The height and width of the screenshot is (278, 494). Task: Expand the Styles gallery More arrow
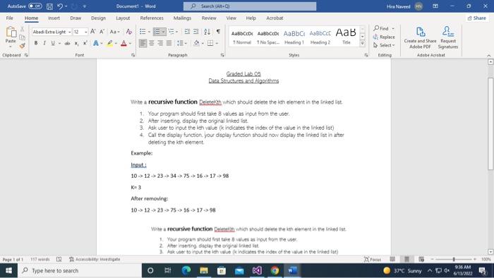pyautogui.click(x=362, y=44)
